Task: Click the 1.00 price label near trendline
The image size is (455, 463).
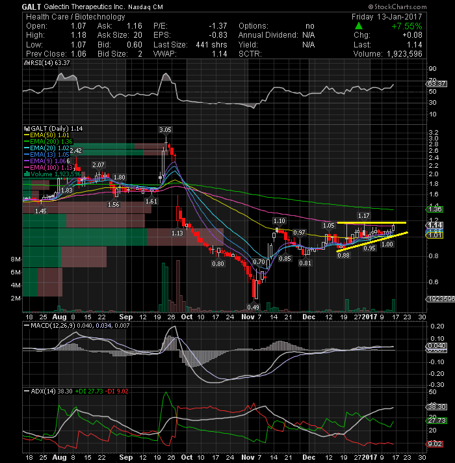Action: (x=387, y=245)
